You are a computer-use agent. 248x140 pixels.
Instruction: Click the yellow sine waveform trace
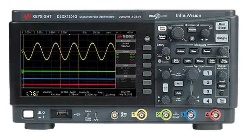[x=70, y=51]
